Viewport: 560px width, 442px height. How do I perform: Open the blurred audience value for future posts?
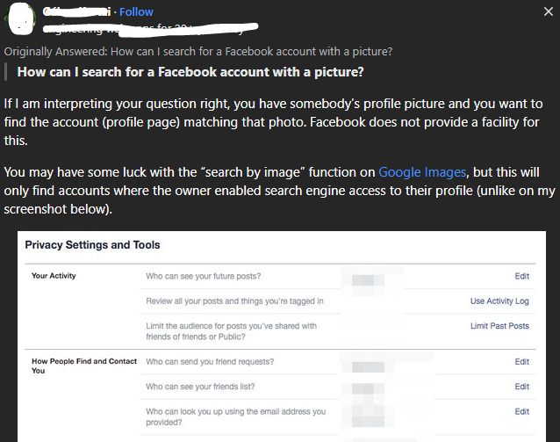pos(368,280)
